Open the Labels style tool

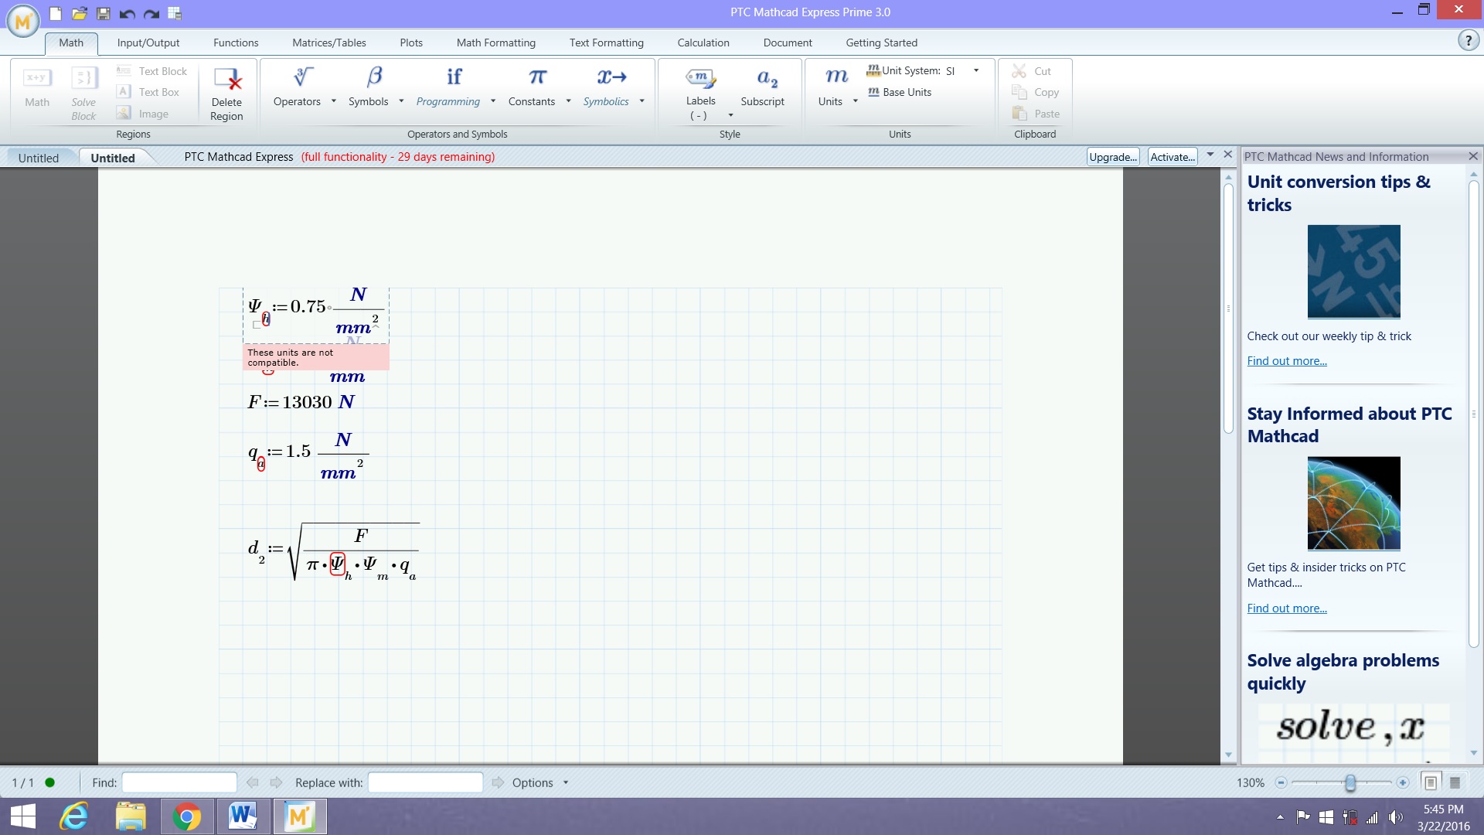tap(700, 94)
